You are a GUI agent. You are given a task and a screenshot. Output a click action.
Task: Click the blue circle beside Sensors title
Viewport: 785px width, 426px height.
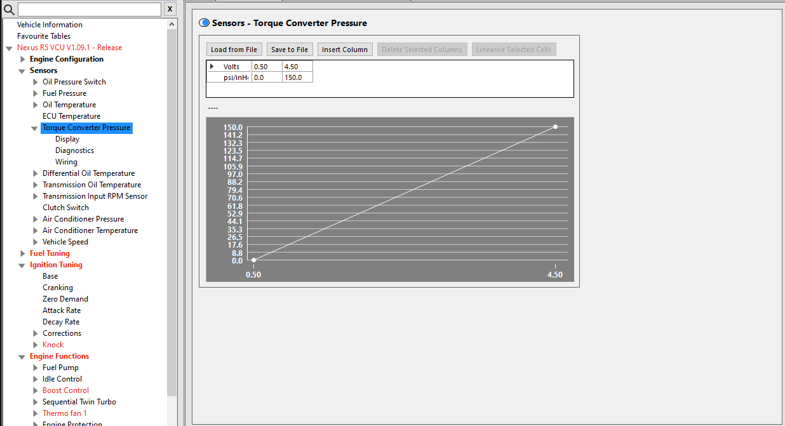point(205,23)
